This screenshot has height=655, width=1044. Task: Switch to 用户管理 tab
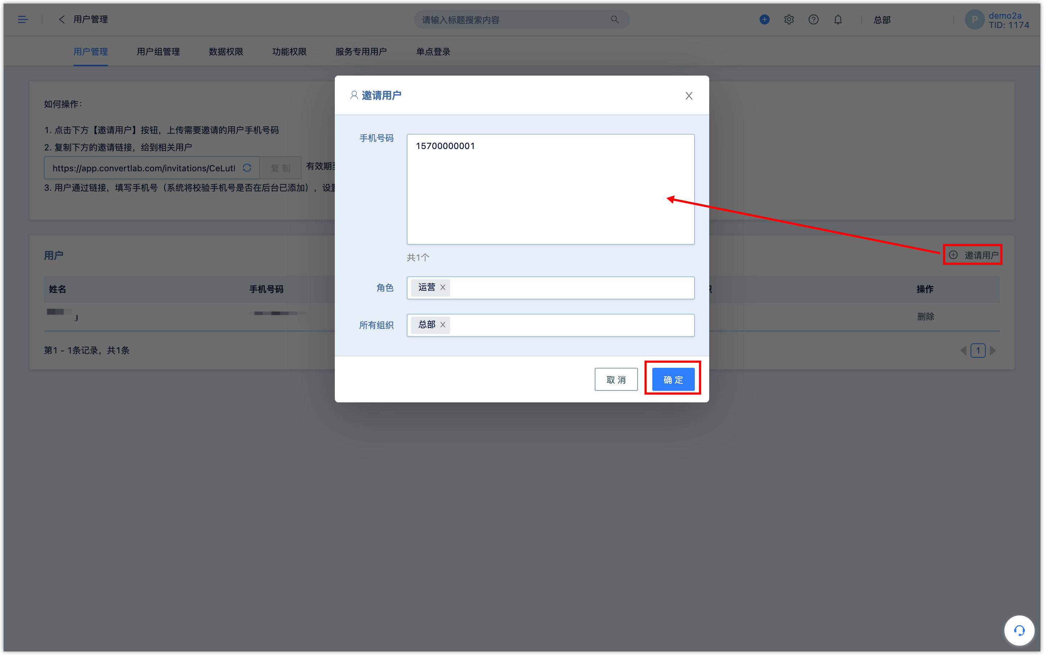coord(90,51)
